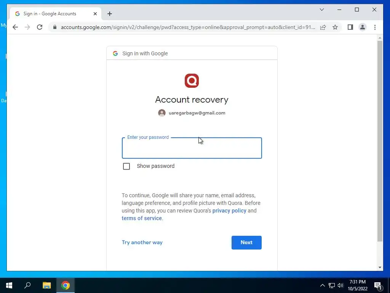The image size is (390, 293).
Task: Click the uaregarbagw@gmail.com address
Action: pos(197,113)
